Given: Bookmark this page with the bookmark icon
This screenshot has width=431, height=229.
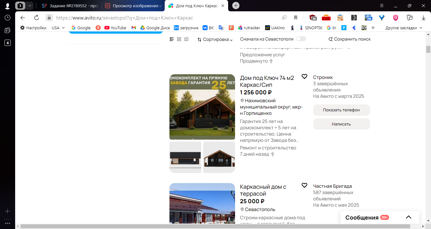Looking at the screenshot, I should point(296,18).
